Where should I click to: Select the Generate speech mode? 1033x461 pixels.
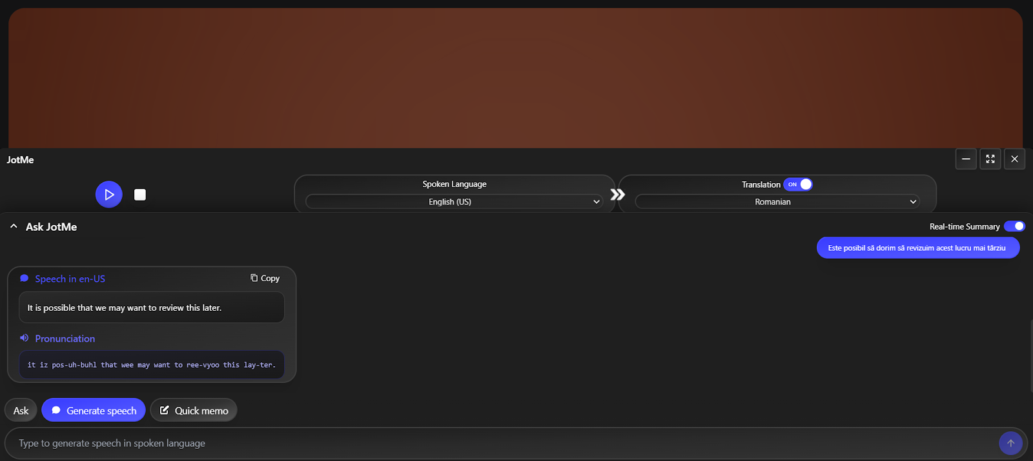(x=94, y=411)
